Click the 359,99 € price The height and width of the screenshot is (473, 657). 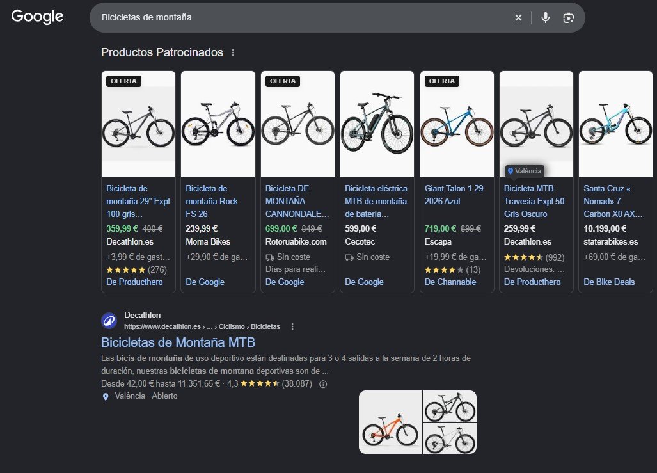tap(122, 228)
